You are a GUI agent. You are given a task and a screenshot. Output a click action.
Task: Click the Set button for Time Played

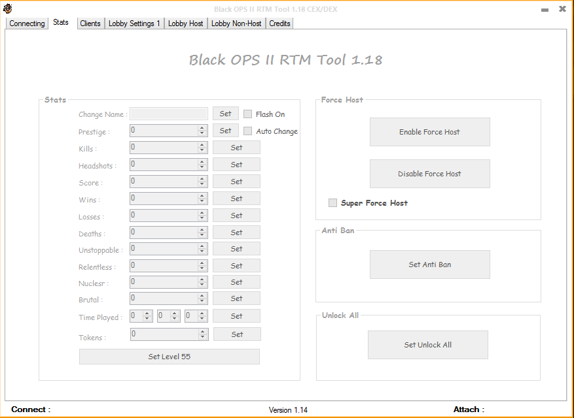236,316
